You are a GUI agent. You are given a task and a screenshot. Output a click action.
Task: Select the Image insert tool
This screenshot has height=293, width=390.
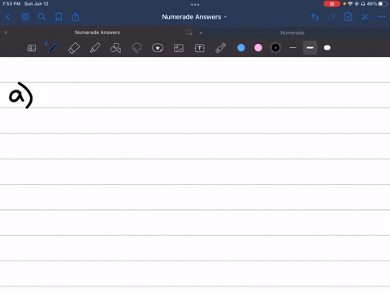click(179, 48)
